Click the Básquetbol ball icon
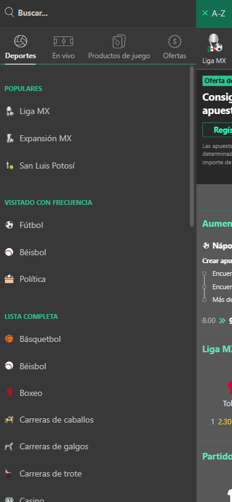Image resolution: width=232 pixels, height=502 pixels. click(9, 339)
